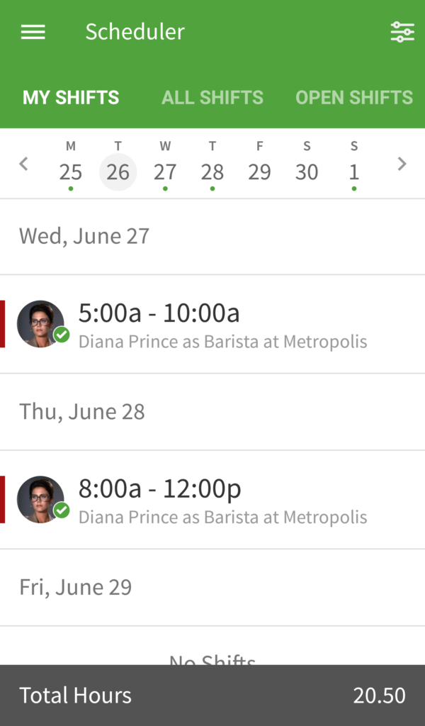Click the green shift dot under Sunday 1
The width and height of the screenshot is (425, 726).
tap(354, 189)
